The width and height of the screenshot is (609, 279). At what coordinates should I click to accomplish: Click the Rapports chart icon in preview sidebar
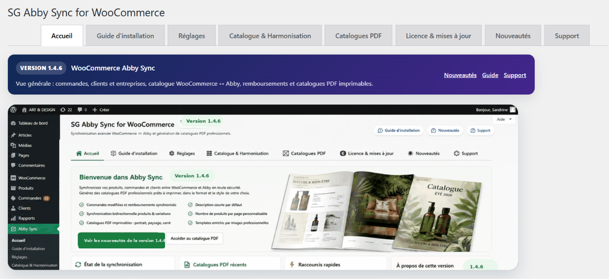pyautogui.click(x=13, y=218)
